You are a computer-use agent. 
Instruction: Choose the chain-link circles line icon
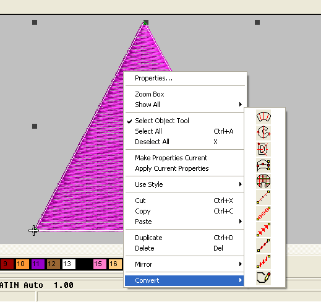tap(263, 214)
